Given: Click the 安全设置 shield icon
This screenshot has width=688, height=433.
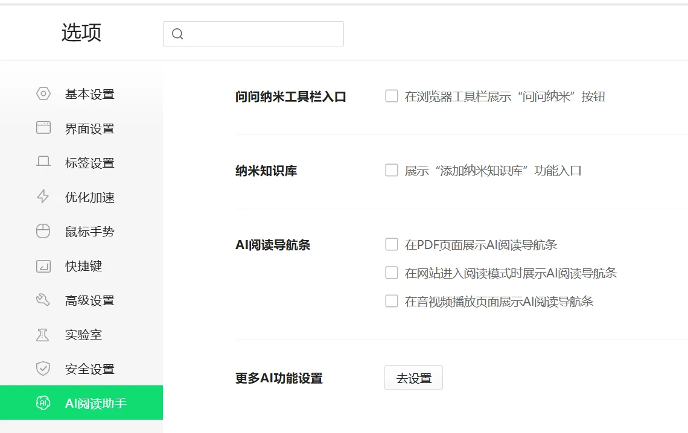Looking at the screenshot, I should coord(42,369).
